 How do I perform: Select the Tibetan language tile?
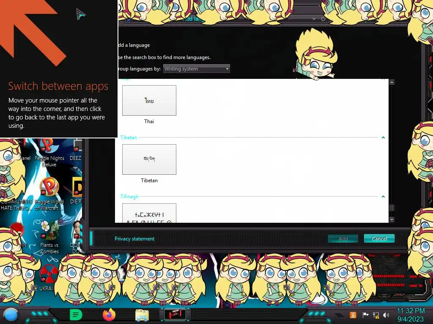(x=149, y=159)
